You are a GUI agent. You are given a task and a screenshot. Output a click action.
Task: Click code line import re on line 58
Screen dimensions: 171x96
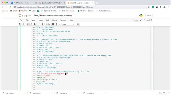41,78
